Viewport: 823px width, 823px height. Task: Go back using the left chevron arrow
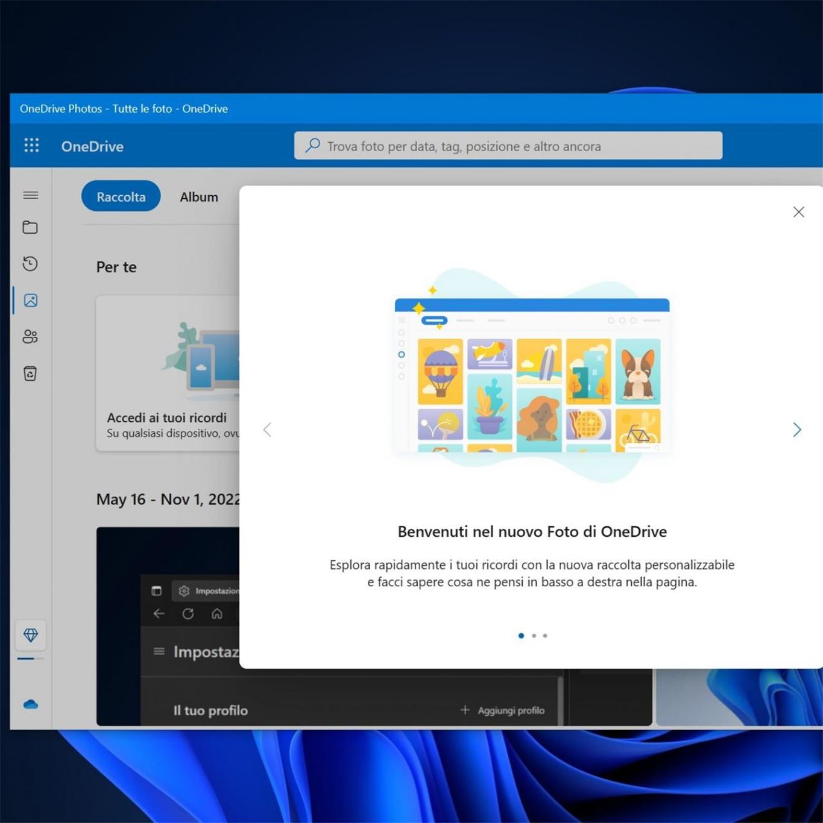tap(267, 430)
